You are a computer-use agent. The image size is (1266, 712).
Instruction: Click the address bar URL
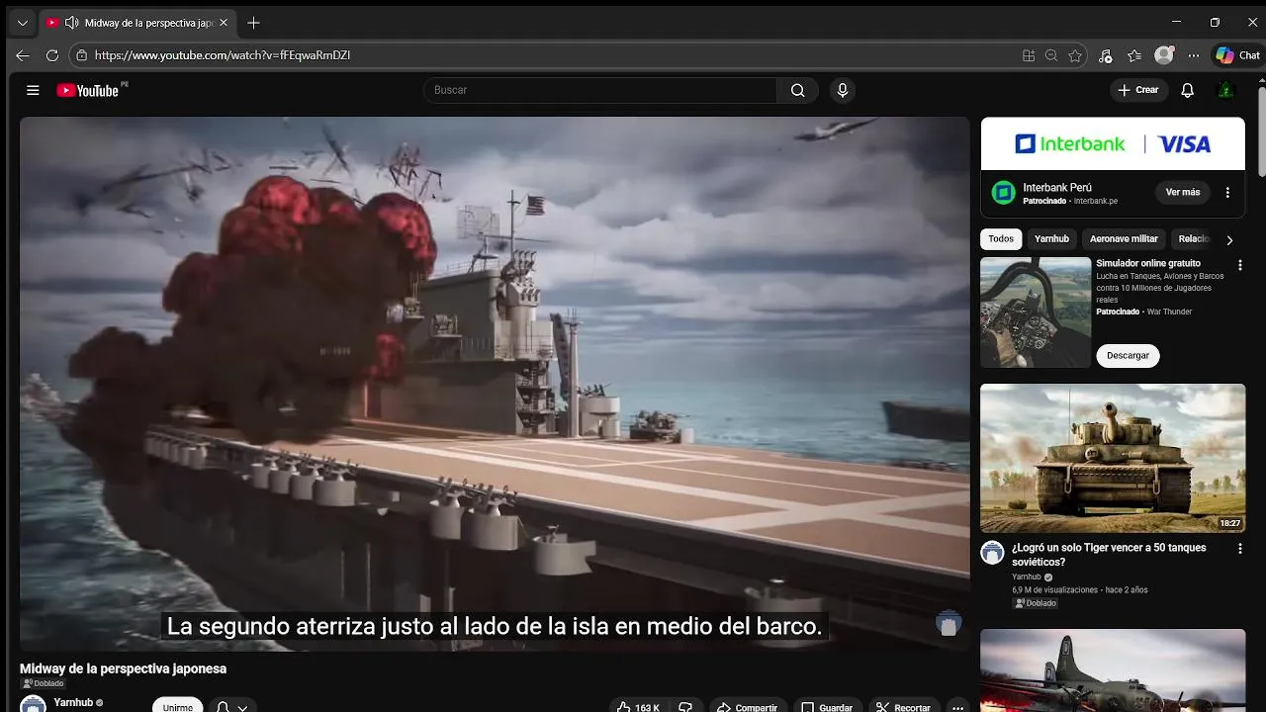(223, 55)
